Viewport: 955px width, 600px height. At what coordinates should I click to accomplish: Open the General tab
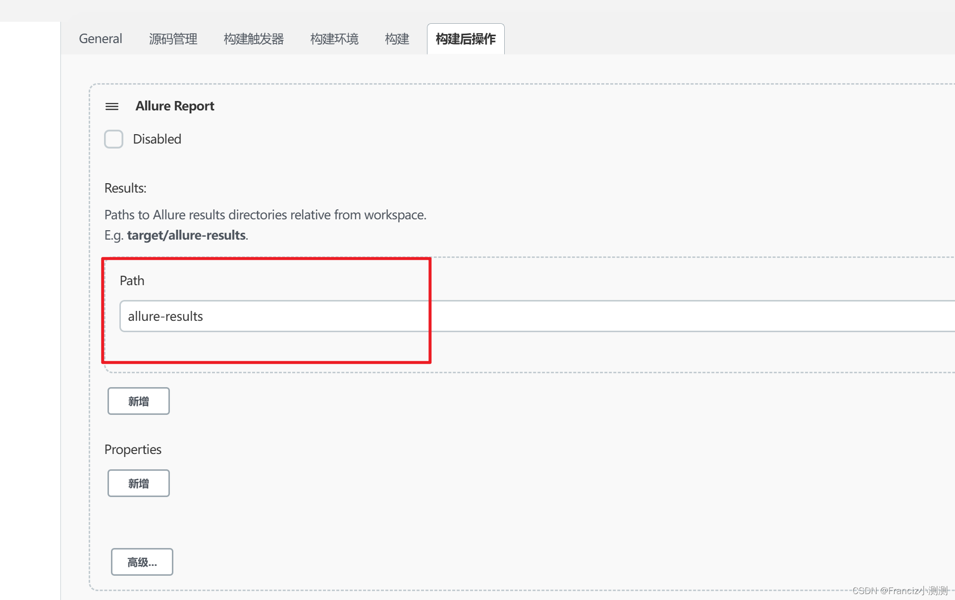(101, 39)
